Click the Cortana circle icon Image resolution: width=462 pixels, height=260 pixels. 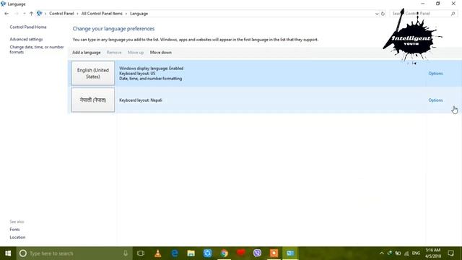23,253
